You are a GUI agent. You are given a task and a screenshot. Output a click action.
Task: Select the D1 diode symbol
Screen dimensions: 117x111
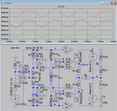coord(37,64)
